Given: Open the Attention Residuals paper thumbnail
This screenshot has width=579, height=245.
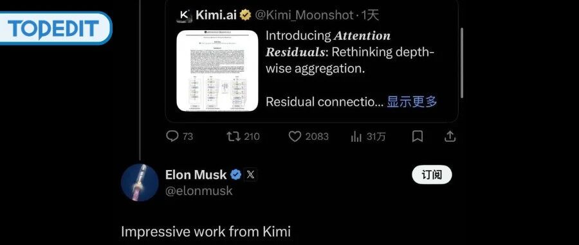Looking at the screenshot, I should coord(217,71).
